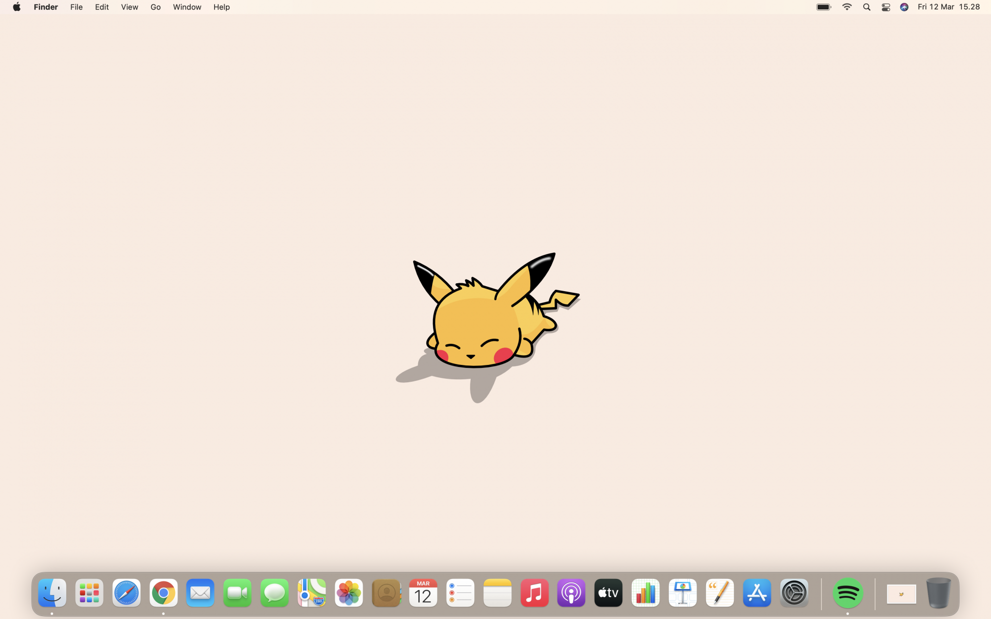Viewport: 991px width, 619px height.
Task: Open the Podcasts app icon
Action: click(x=571, y=593)
